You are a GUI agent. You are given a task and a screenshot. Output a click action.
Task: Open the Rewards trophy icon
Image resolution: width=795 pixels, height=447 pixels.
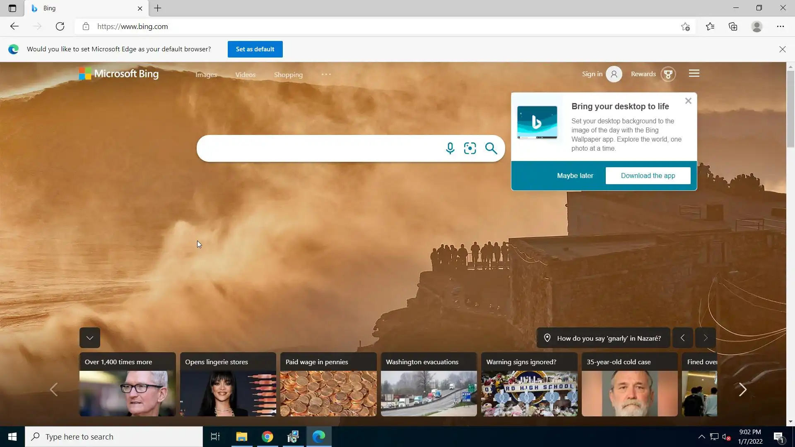[x=668, y=74]
